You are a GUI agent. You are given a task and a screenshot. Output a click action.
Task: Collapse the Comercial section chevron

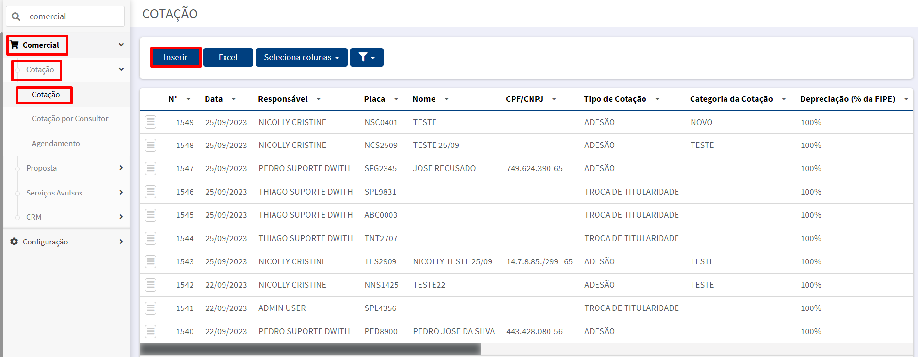[121, 45]
